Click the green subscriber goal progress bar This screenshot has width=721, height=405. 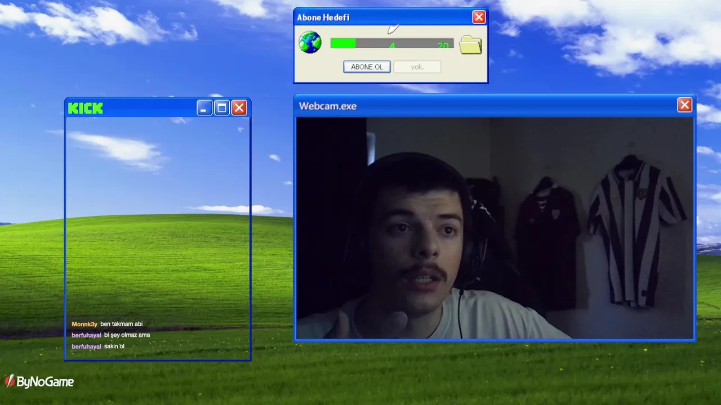point(391,43)
